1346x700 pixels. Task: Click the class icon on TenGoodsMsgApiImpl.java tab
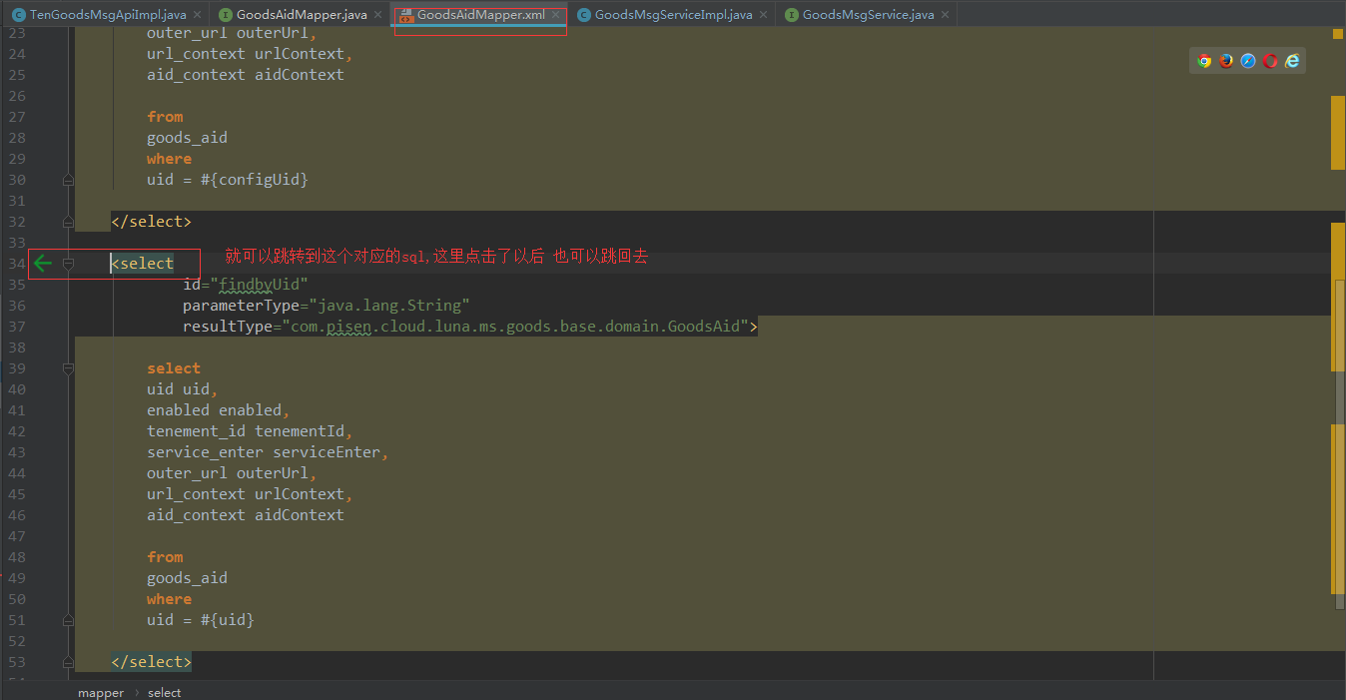pyautogui.click(x=17, y=14)
